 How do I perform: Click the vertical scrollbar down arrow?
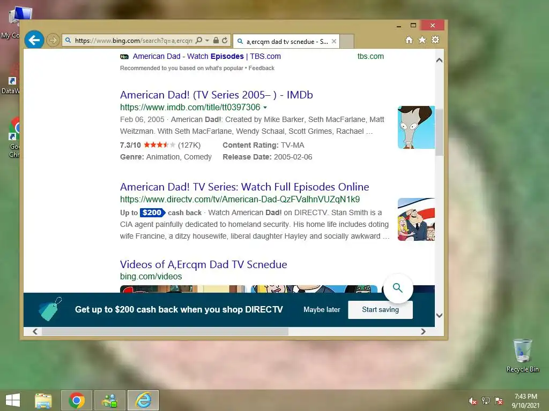tap(440, 315)
